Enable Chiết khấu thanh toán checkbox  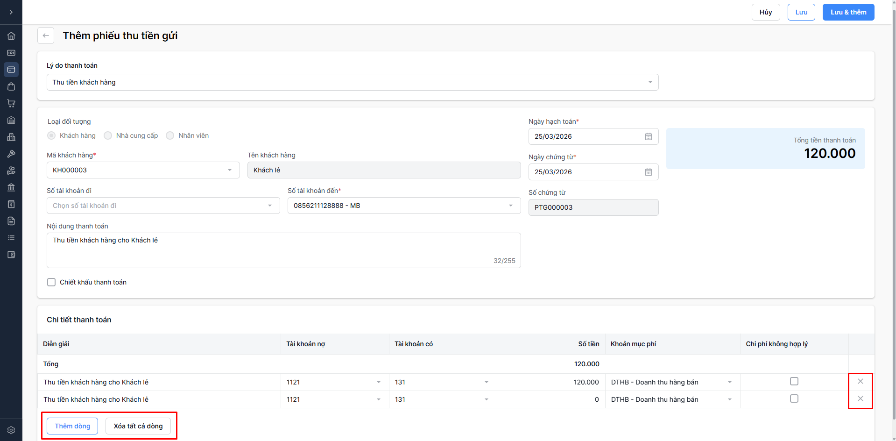[51, 282]
